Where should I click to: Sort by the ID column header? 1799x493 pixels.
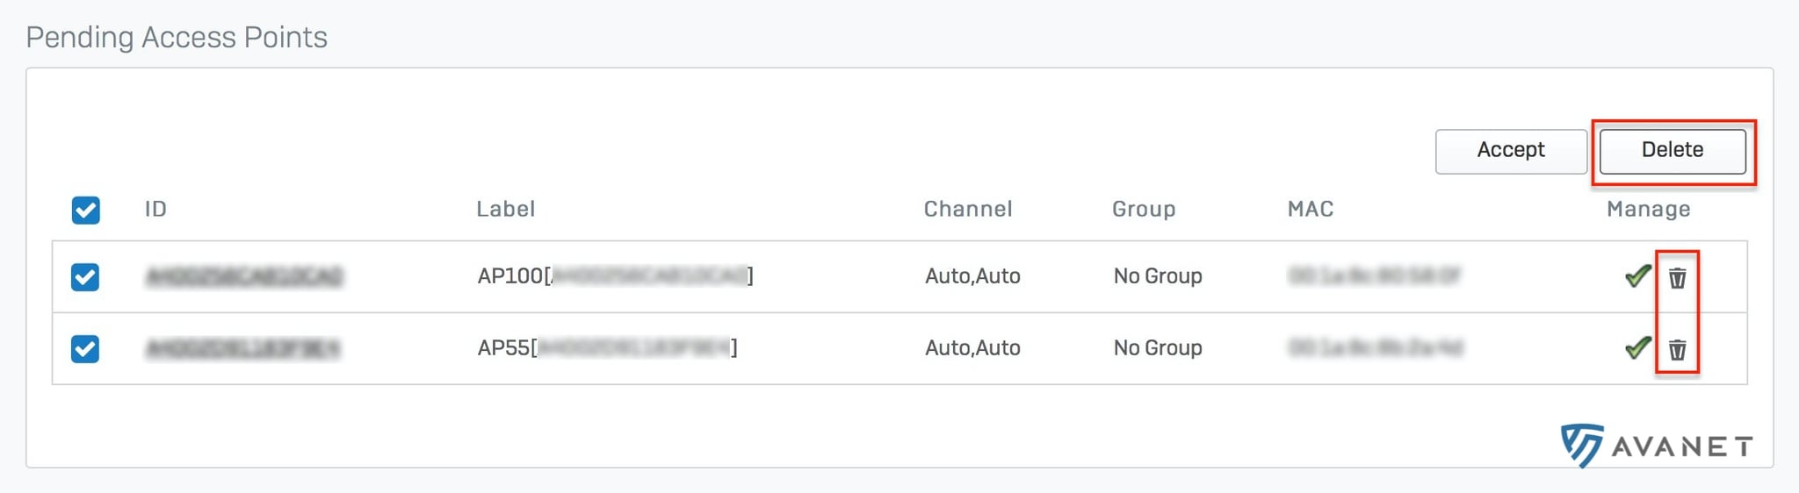pos(155,209)
